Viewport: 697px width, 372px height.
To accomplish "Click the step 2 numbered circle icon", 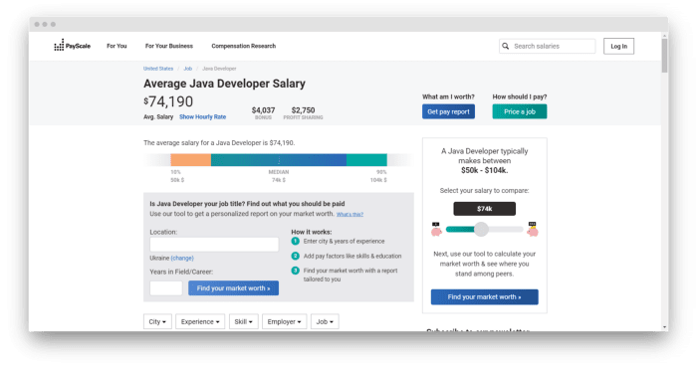I will coord(295,256).
